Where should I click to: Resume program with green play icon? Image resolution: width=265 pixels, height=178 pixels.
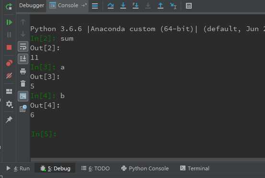[9, 22]
